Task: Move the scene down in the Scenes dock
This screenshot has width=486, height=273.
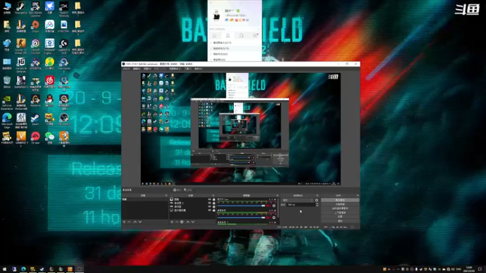Action: point(140,222)
